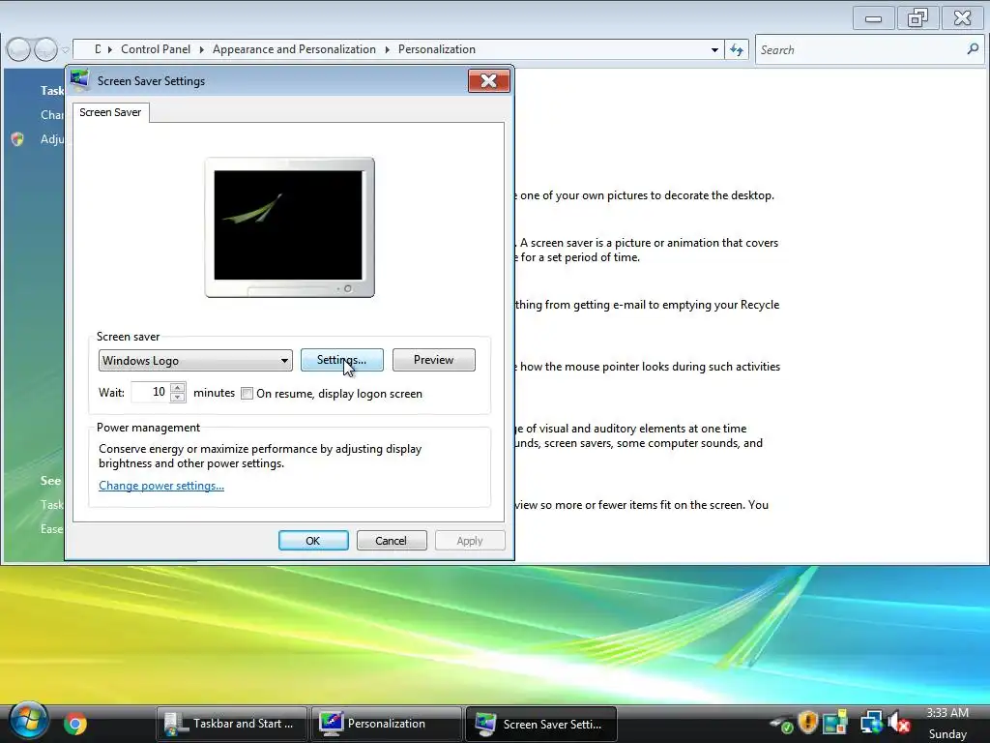The width and height of the screenshot is (990, 743).
Task: Click the search magnifier icon
Action: click(973, 48)
